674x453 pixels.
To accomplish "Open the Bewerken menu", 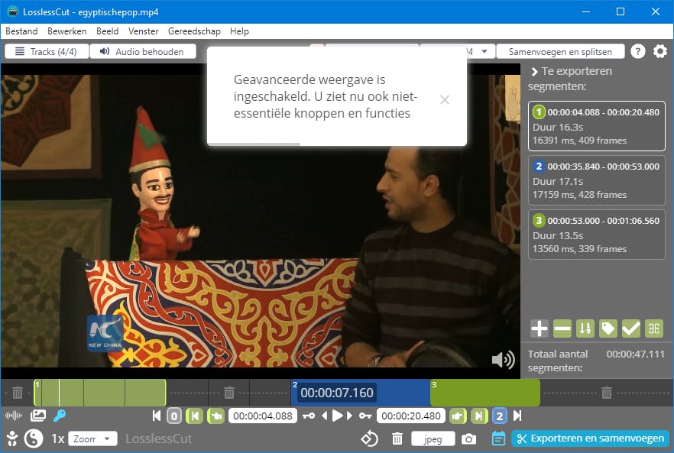I will (66, 31).
